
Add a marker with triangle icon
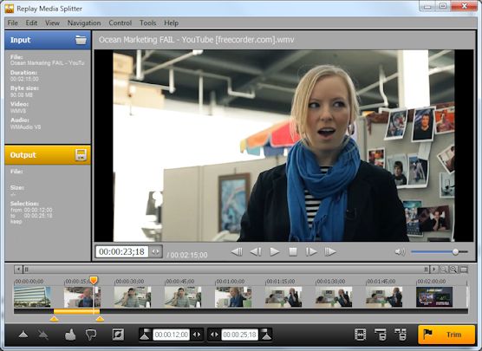(x=23, y=335)
